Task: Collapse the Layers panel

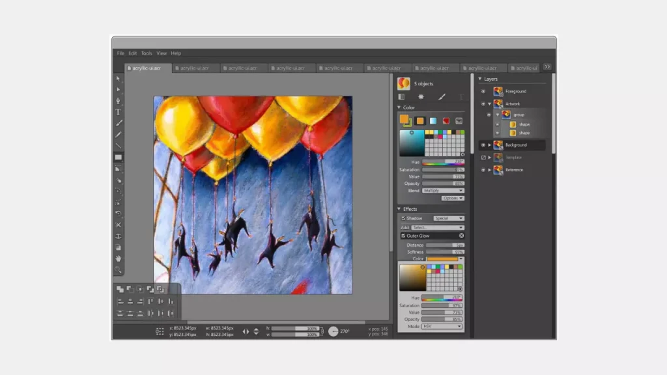Action: pos(480,79)
